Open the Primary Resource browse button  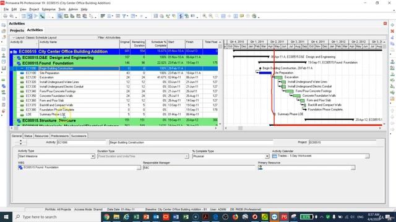coord(353,168)
